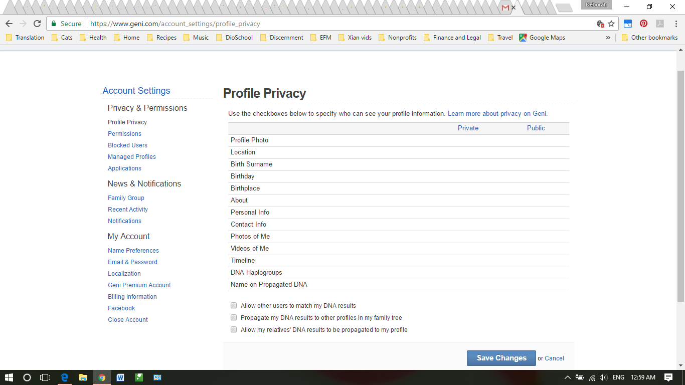Open the PDF extension icon in toolbar

point(660,24)
